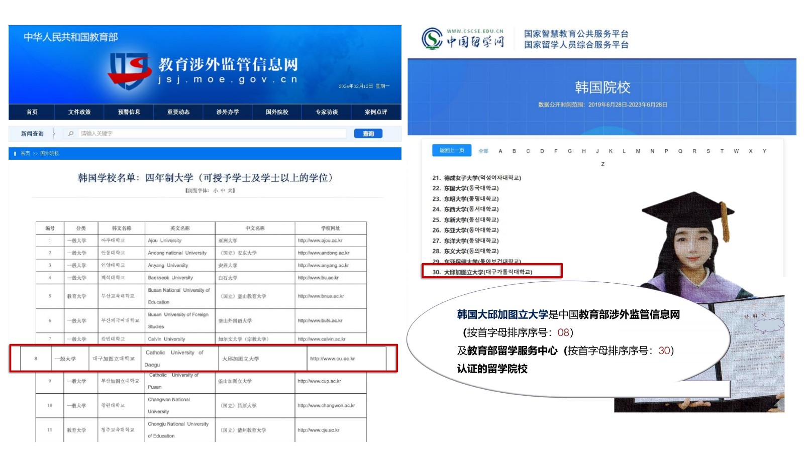Click the magnifier icon in the news search box
This screenshot has width=804, height=452.
(71, 134)
